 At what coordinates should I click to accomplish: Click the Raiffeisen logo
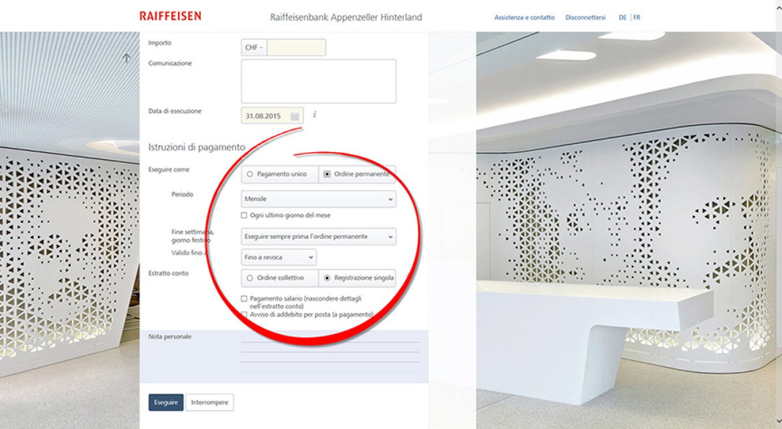click(x=170, y=16)
